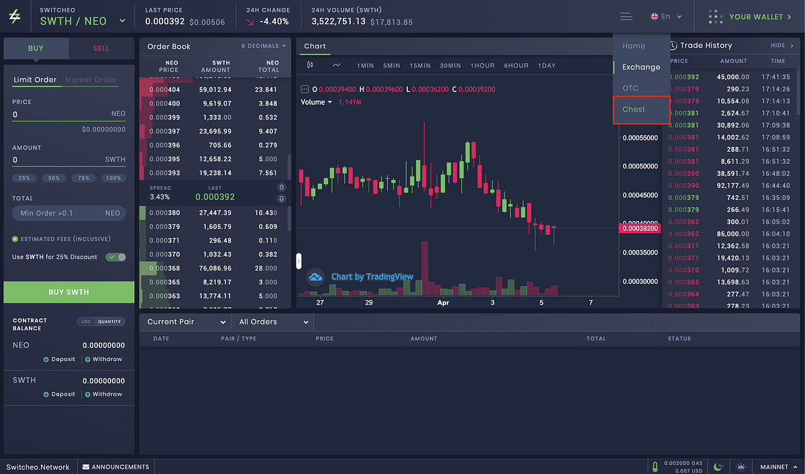Set chart interval to 30MIN
The image size is (805, 474).
coord(450,66)
